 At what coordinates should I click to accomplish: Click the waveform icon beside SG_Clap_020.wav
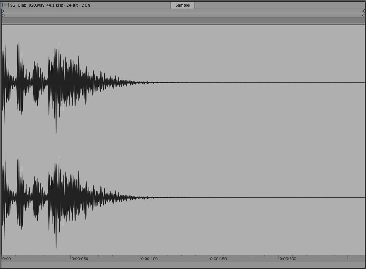tap(6, 5)
